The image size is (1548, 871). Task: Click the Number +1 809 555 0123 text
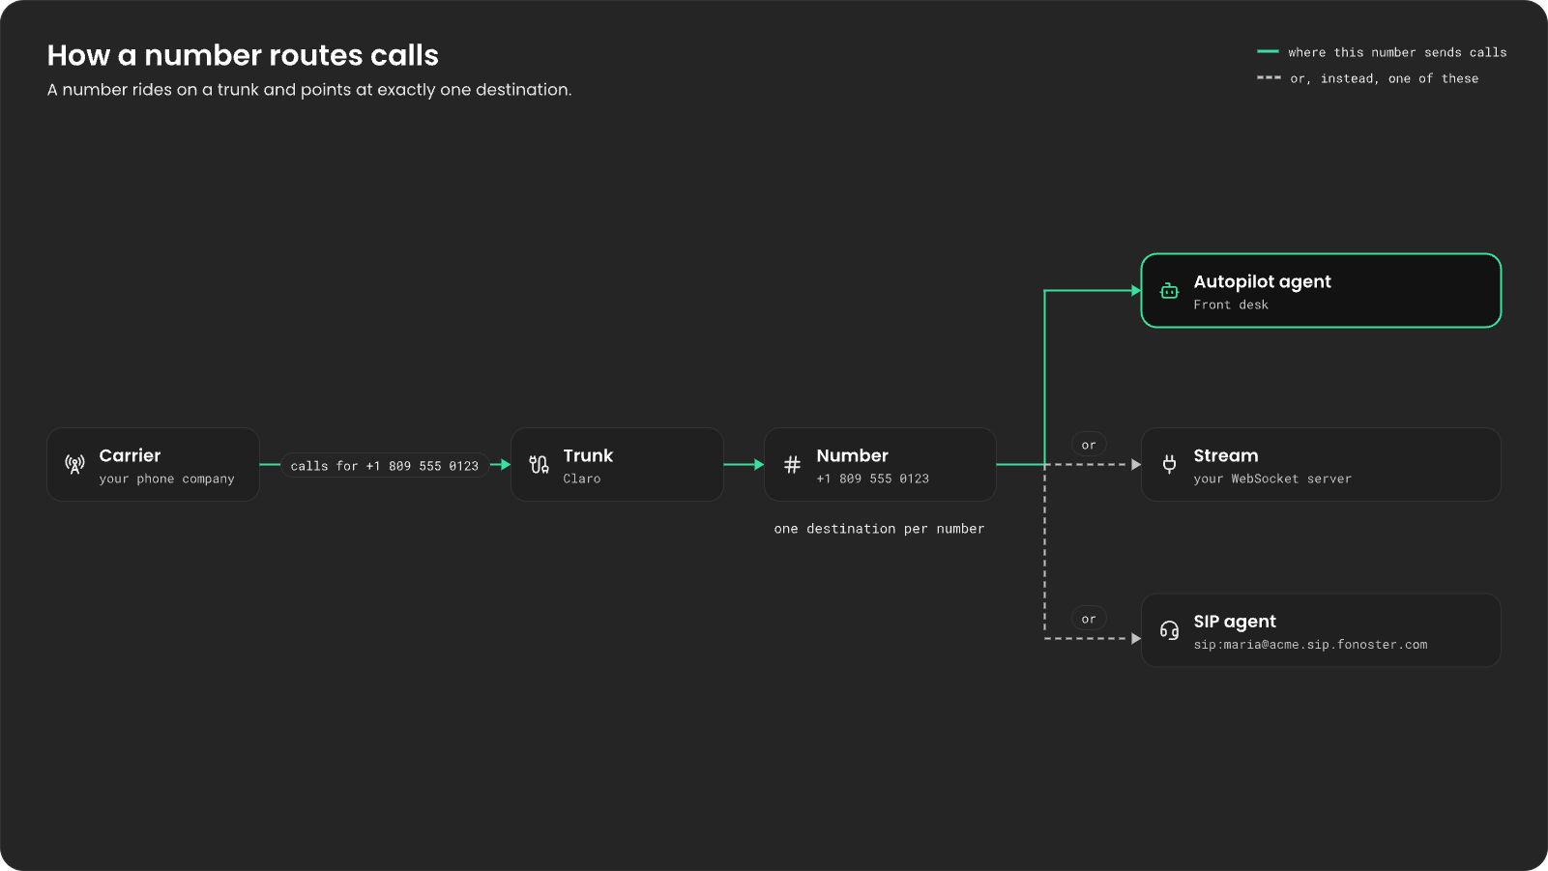(x=872, y=479)
